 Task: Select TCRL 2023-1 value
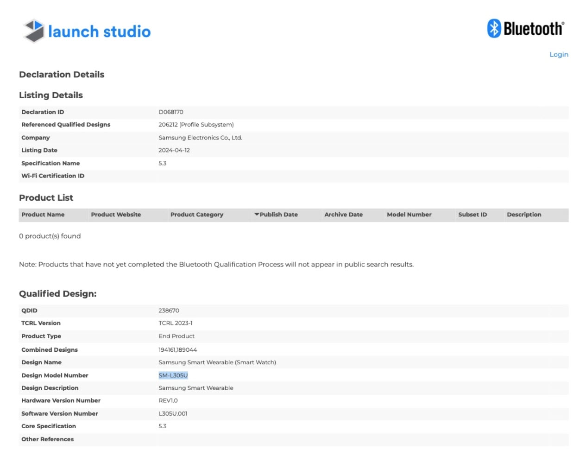point(176,323)
